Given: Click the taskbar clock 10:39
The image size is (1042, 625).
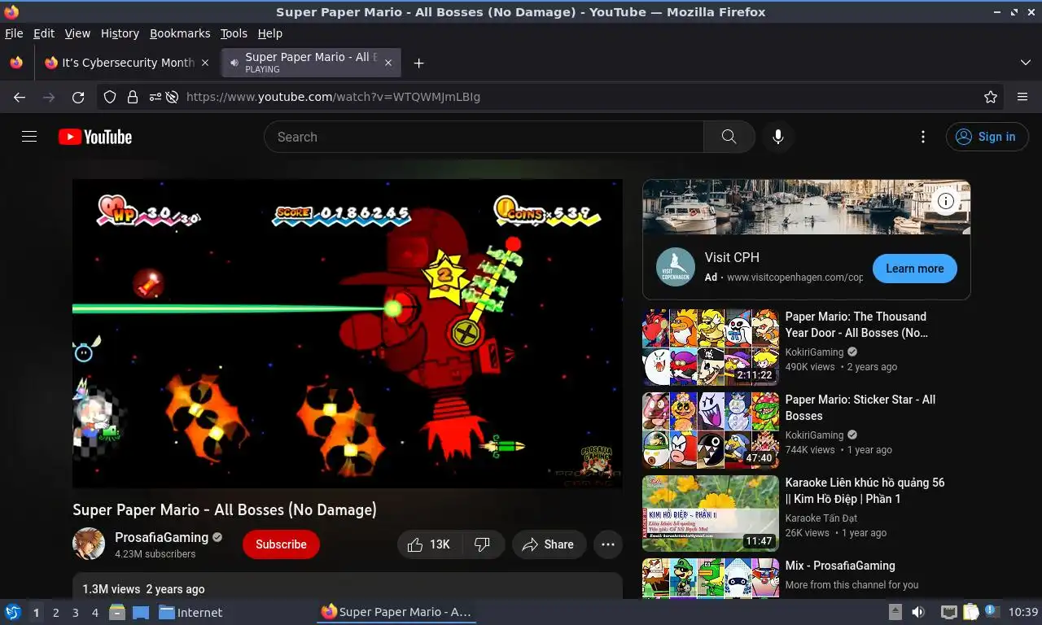Looking at the screenshot, I should (x=1022, y=612).
